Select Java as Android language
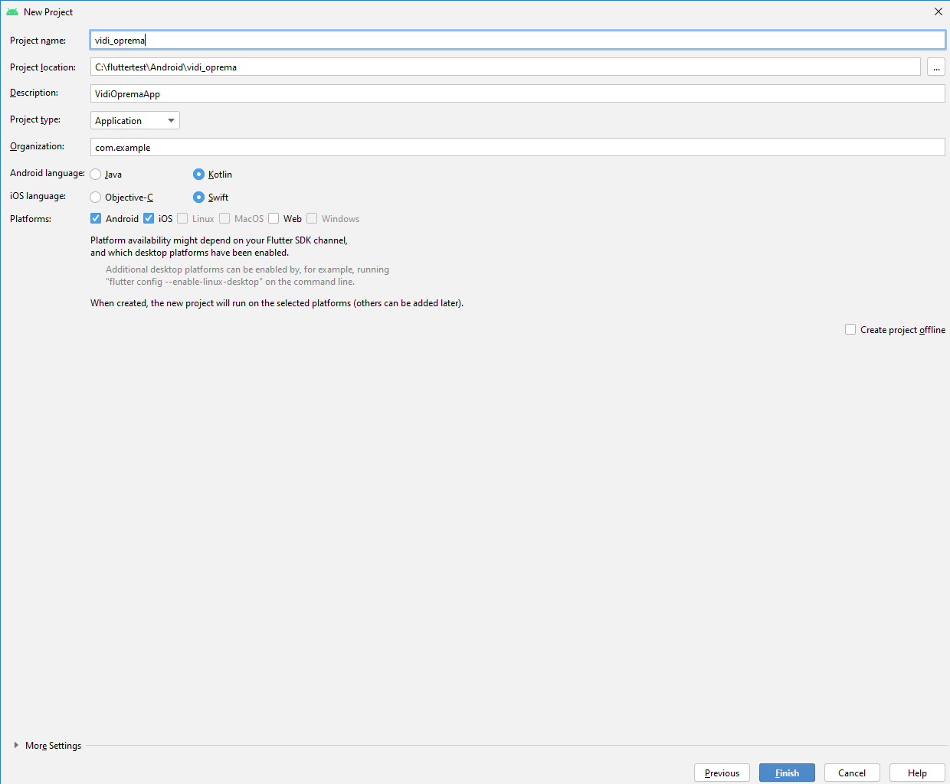Image resolution: width=950 pixels, height=784 pixels. click(96, 175)
